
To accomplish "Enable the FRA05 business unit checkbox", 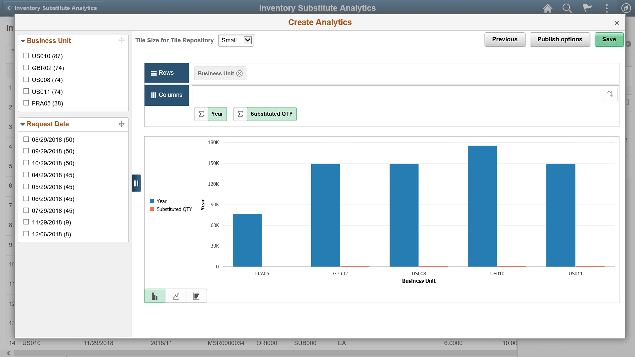I will point(26,103).
